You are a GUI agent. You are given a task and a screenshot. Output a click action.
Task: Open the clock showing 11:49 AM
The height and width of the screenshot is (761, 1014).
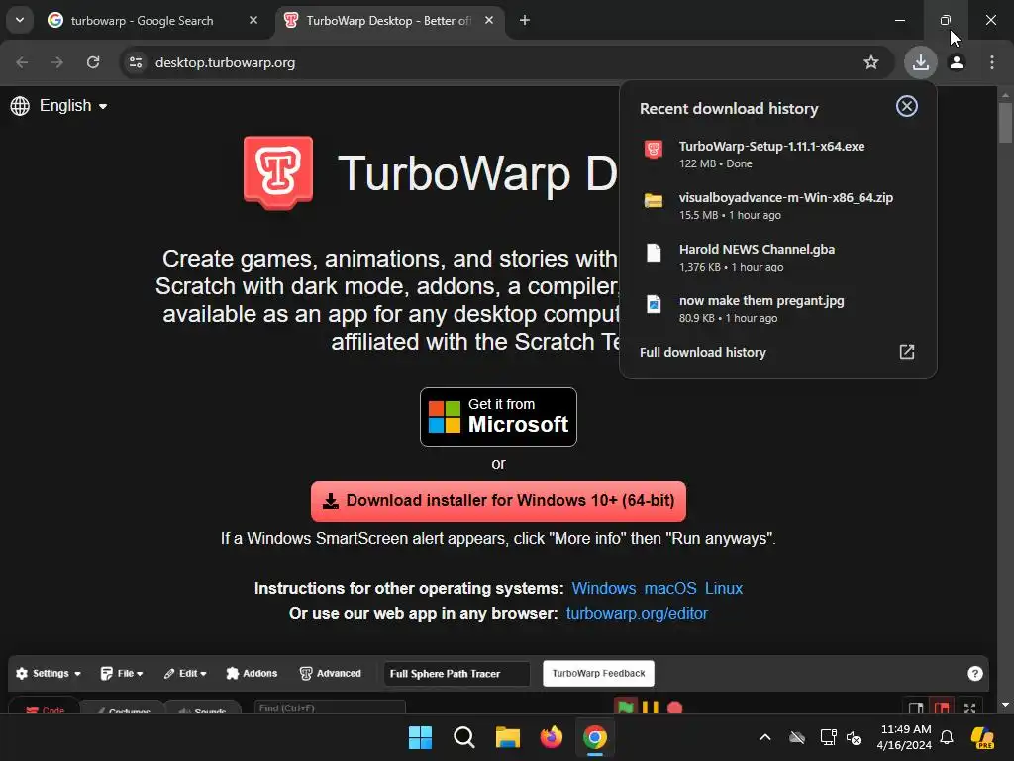(904, 737)
